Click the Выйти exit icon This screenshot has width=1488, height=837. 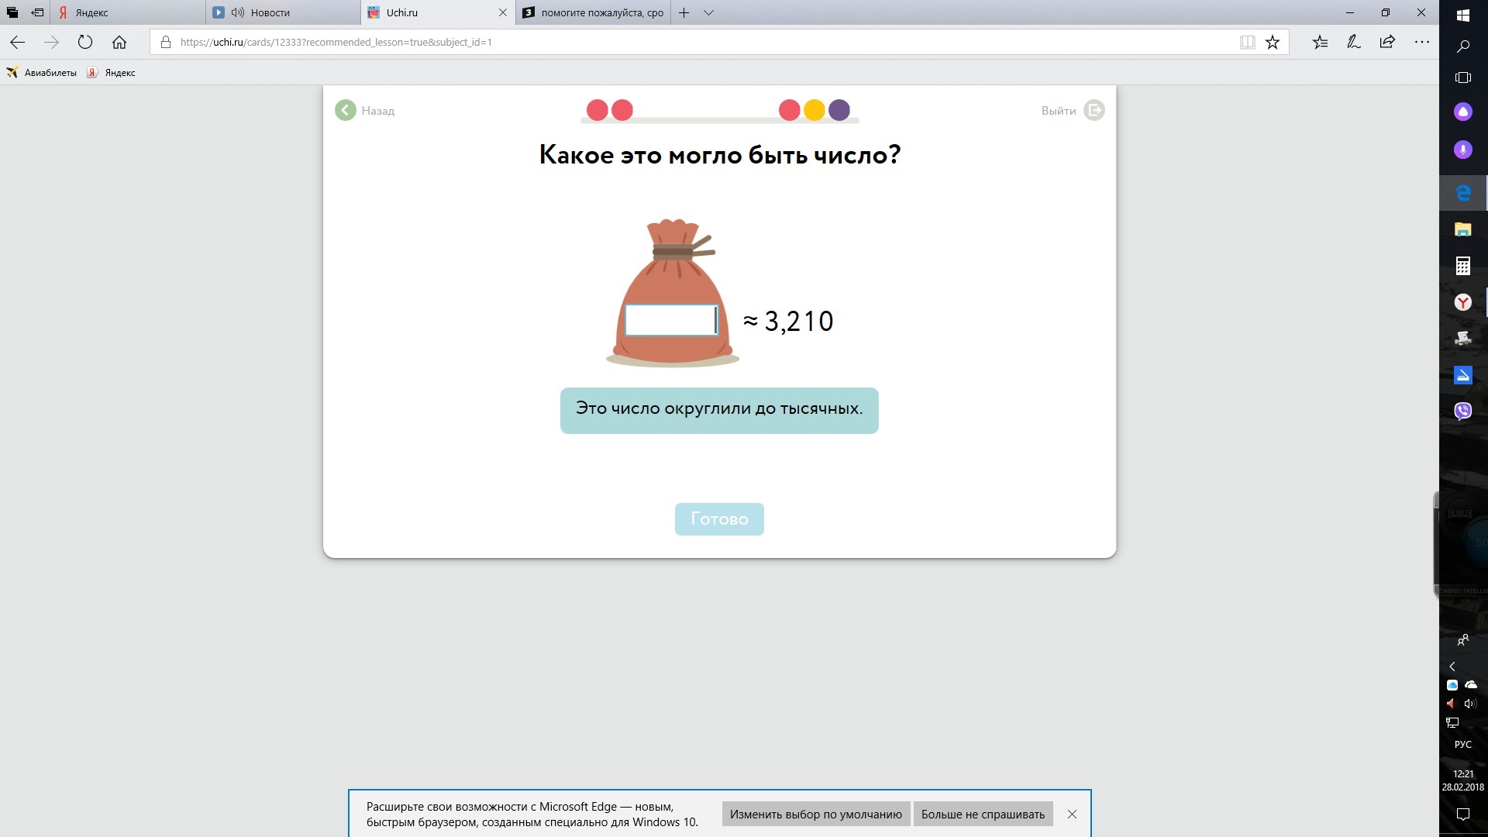coord(1094,110)
